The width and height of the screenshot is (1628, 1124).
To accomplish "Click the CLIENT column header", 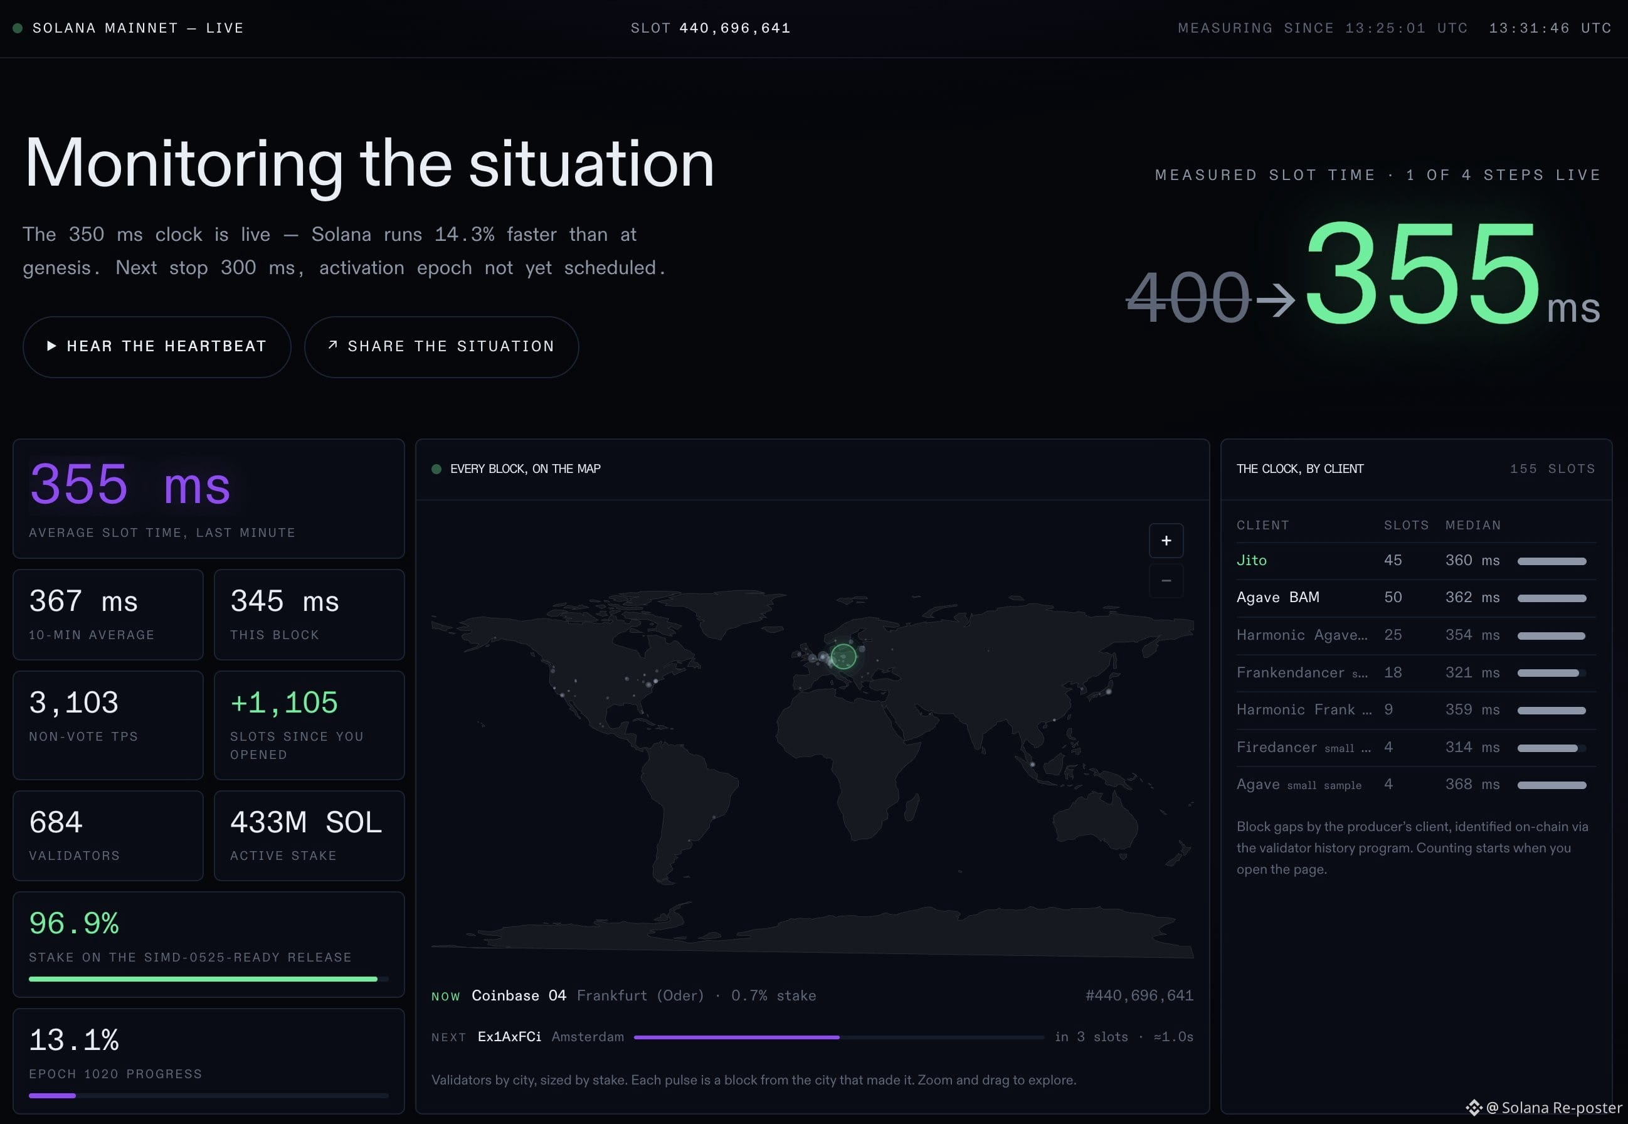I will 1262,526.
